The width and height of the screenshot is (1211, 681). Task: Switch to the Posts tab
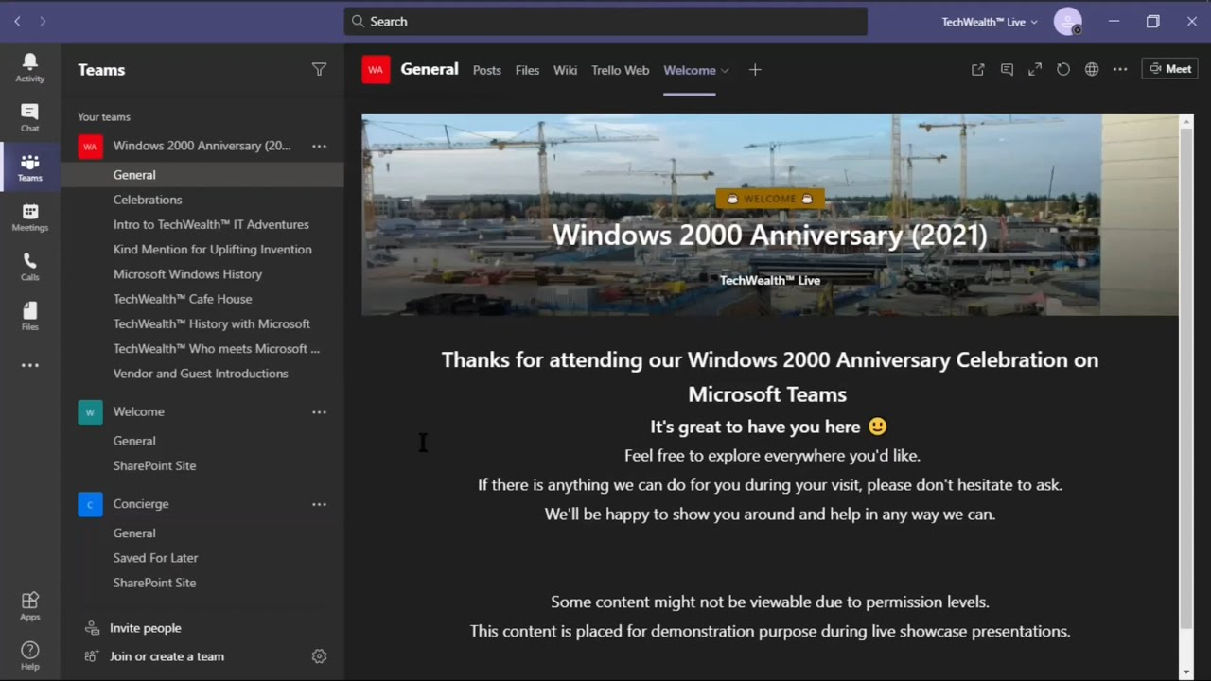(x=487, y=70)
